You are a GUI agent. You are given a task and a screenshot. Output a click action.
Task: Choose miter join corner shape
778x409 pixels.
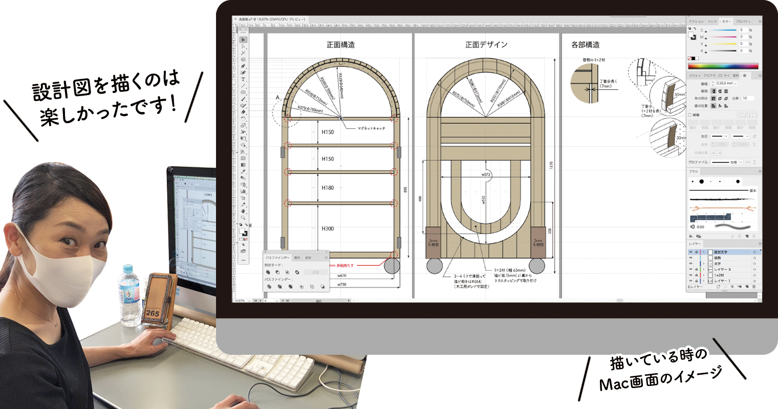point(714,98)
